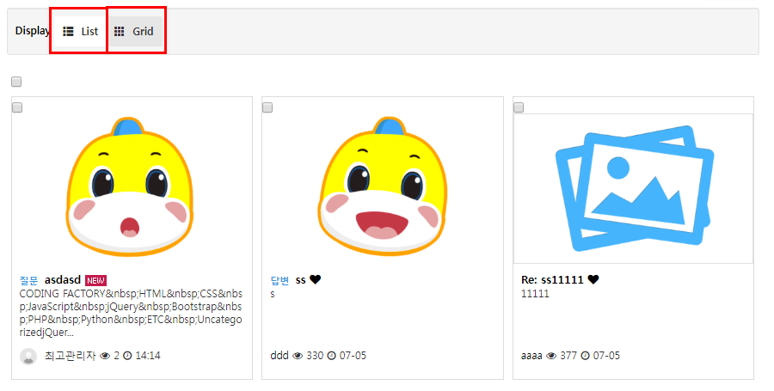Check the box on the ss card
The image size is (774, 391).
pyautogui.click(x=267, y=107)
